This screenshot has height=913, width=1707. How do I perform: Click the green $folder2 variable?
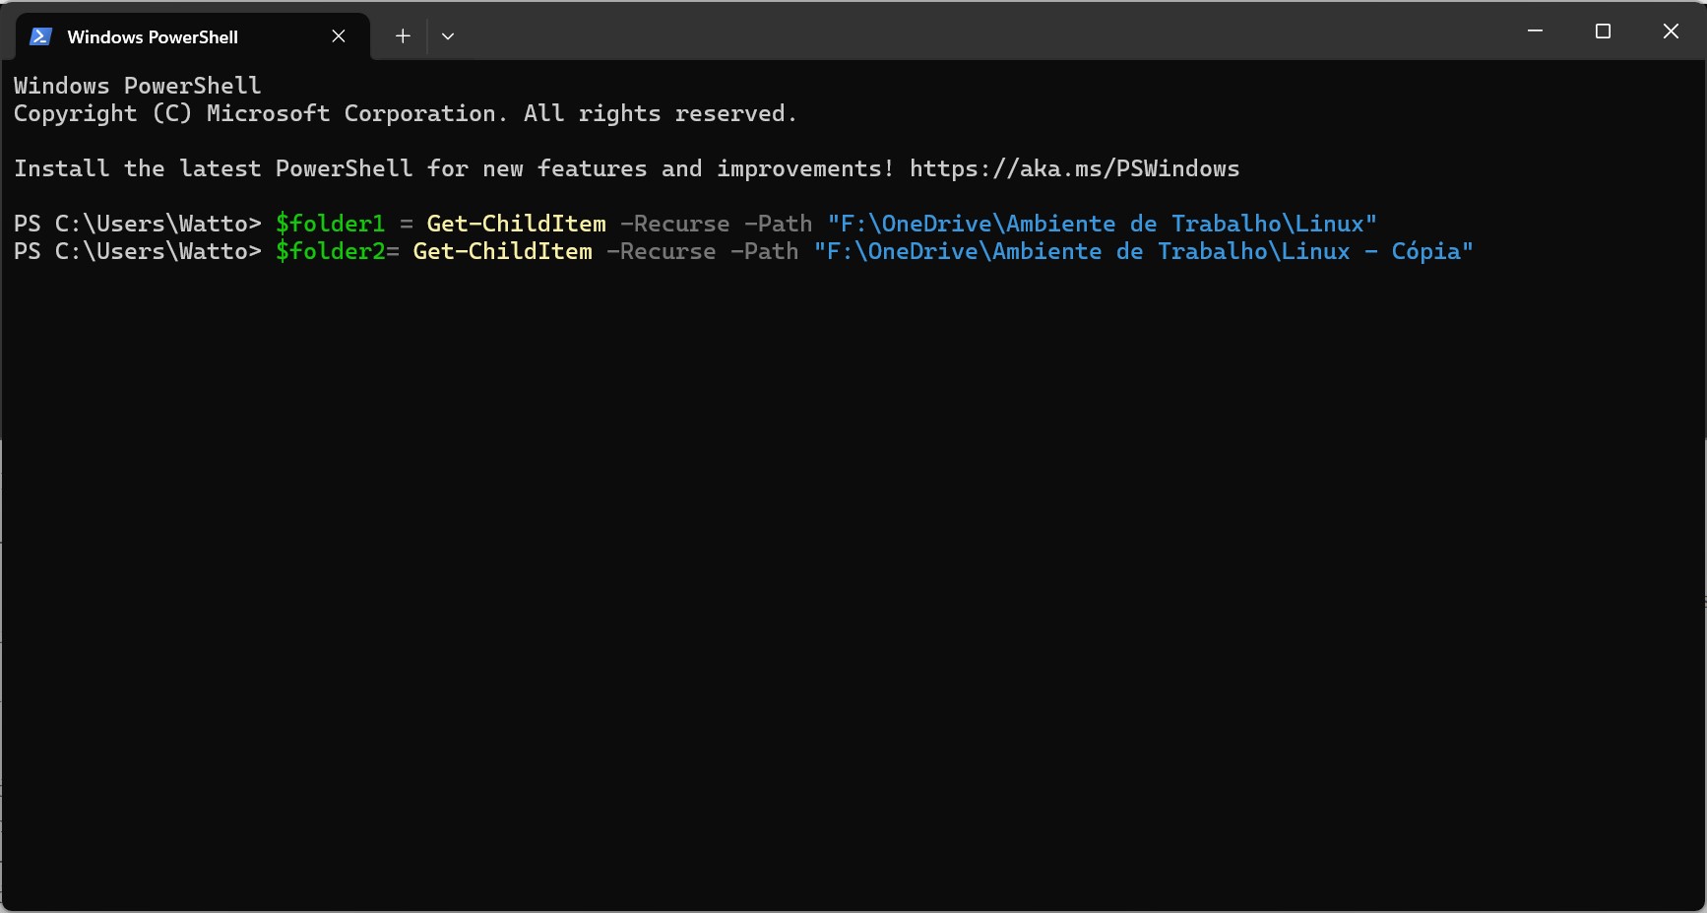pyautogui.click(x=330, y=251)
